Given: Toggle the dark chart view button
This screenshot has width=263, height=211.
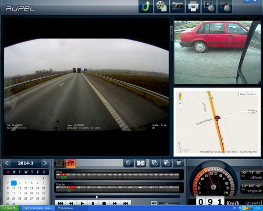Looking at the screenshot, I should point(59,163).
